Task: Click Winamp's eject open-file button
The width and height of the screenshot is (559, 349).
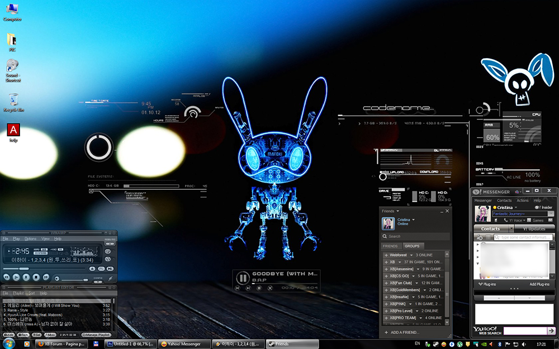Action: pos(92,269)
